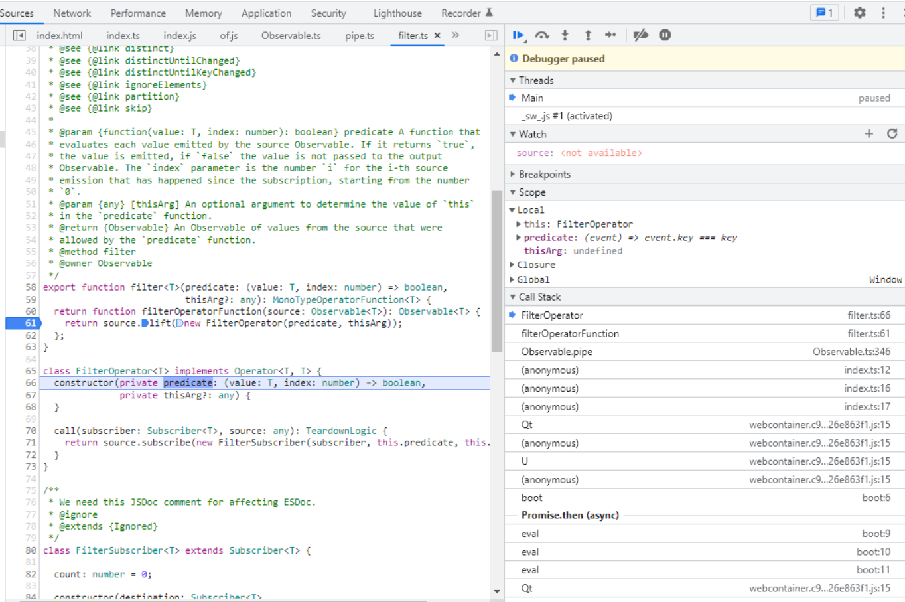Click line number 66 in gutter
This screenshot has width=905, height=602.
pos(31,383)
